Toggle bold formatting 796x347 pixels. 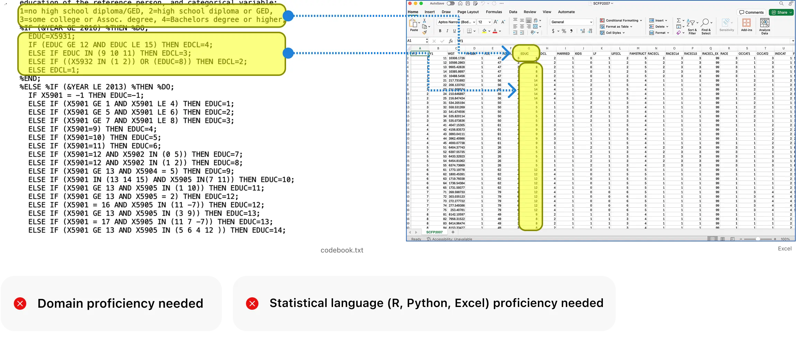coord(440,31)
